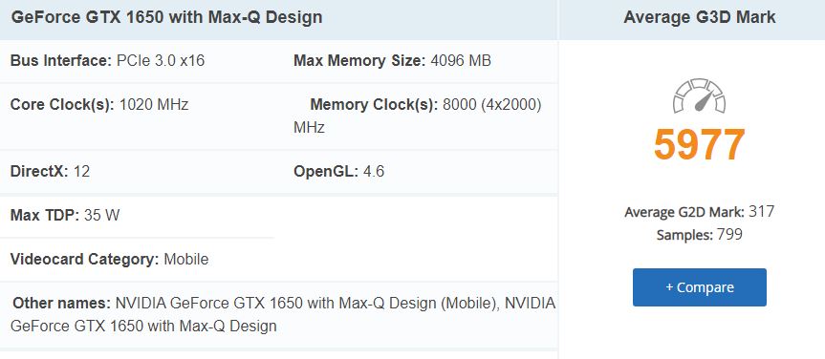Select the Core Clock(s) label
The width and height of the screenshot is (825, 359).
[x=62, y=105]
